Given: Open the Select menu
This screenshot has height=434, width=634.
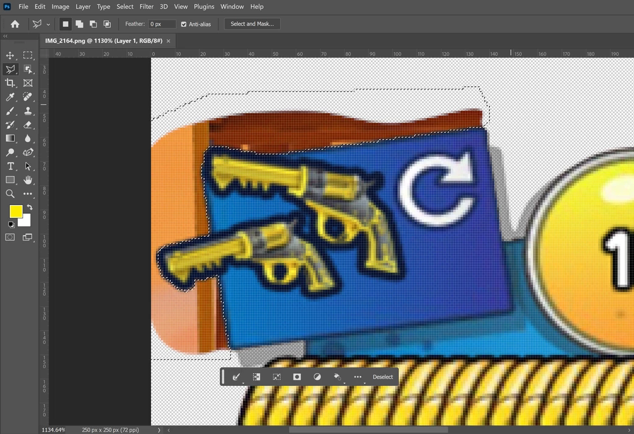Looking at the screenshot, I should 125,7.
